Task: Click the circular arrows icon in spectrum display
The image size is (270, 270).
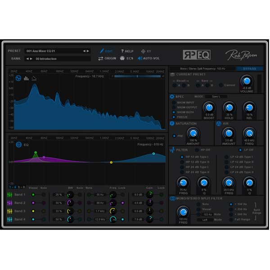Action: tap(18, 78)
